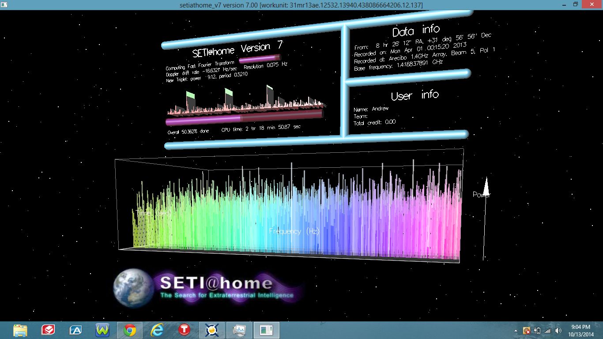603x339 pixels.
Task: Click the blue A application icon on the taskbar
Action: tap(75, 330)
